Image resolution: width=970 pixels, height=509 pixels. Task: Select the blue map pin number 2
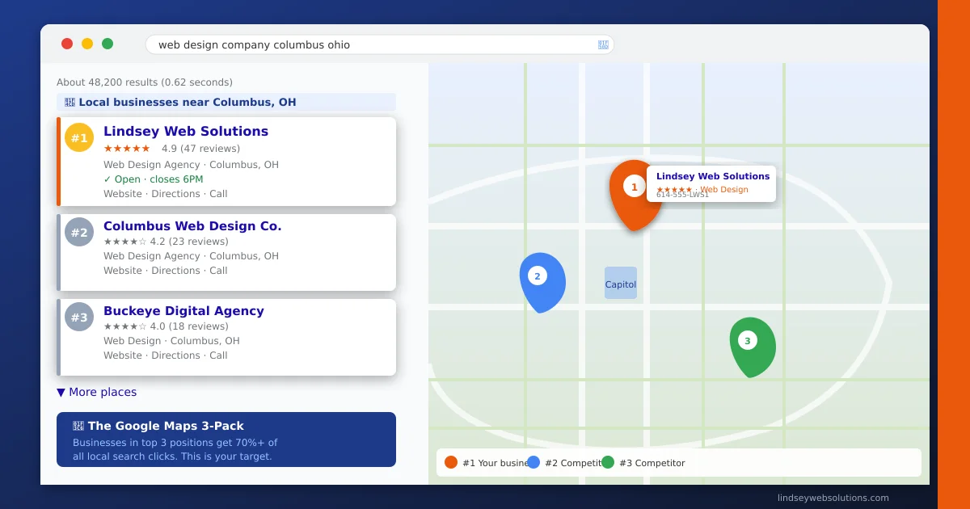point(541,282)
